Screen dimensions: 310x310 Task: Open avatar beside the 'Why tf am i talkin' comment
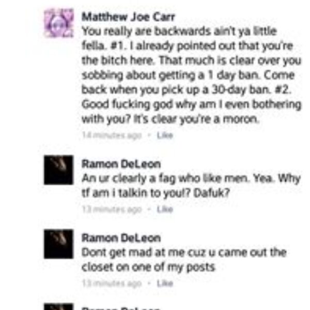[x=59, y=170]
